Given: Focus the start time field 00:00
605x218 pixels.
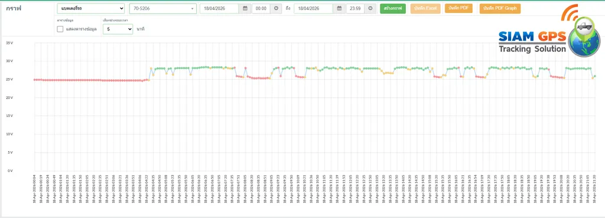Looking at the screenshot, I should click(261, 8).
